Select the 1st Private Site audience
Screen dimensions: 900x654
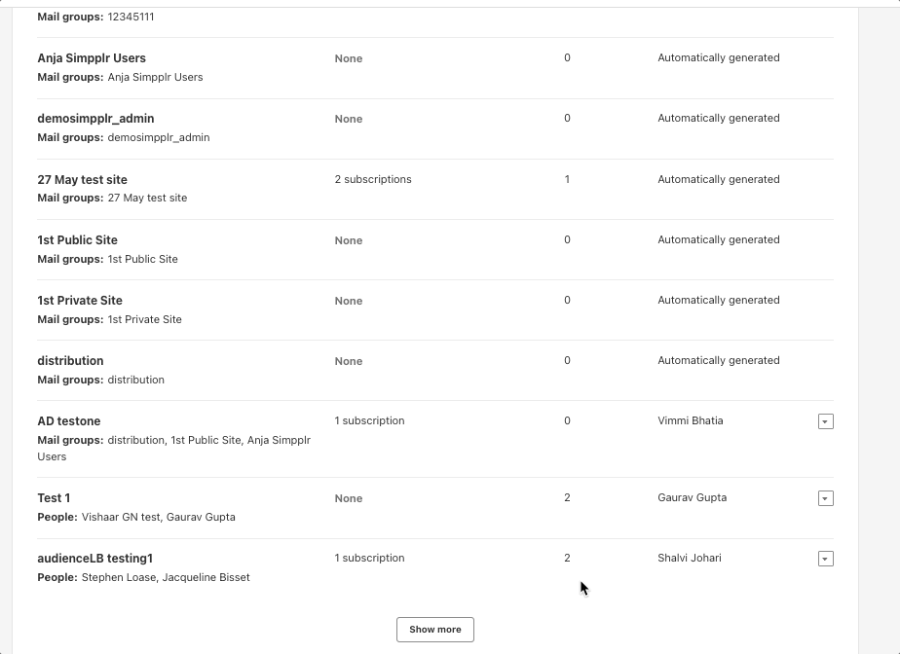point(80,300)
